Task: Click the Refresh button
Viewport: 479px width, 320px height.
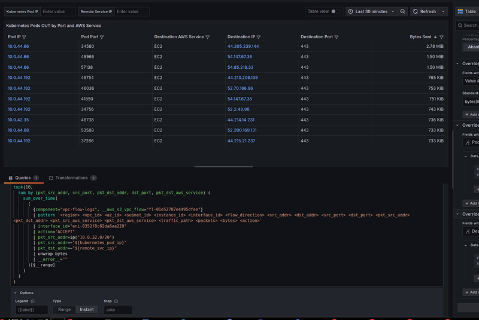Action: pos(425,11)
